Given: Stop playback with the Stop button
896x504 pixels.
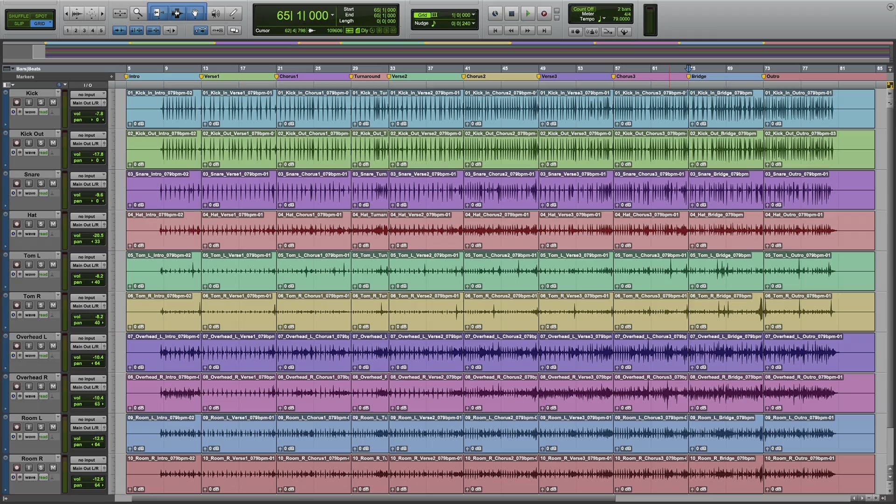Looking at the screenshot, I should pos(511,14).
